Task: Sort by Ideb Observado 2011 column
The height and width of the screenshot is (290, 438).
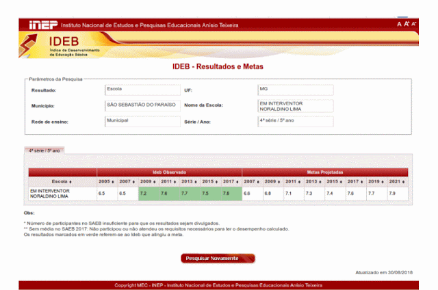Action: [x=169, y=181]
